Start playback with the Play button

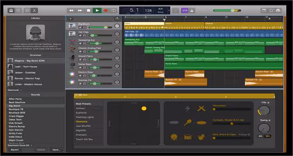coord(97,11)
